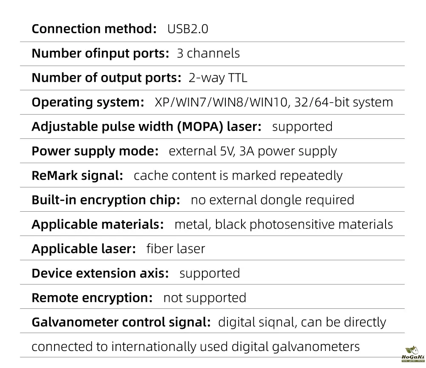Screen dimensions: 426x368
Task: Click the "Number of output ports:" label
Action: click(x=106, y=78)
